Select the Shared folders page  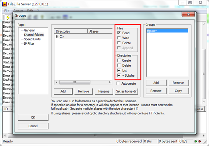pos(34,35)
